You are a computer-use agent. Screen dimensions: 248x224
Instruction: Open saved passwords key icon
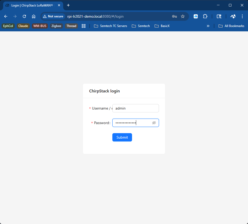pos(174,16)
